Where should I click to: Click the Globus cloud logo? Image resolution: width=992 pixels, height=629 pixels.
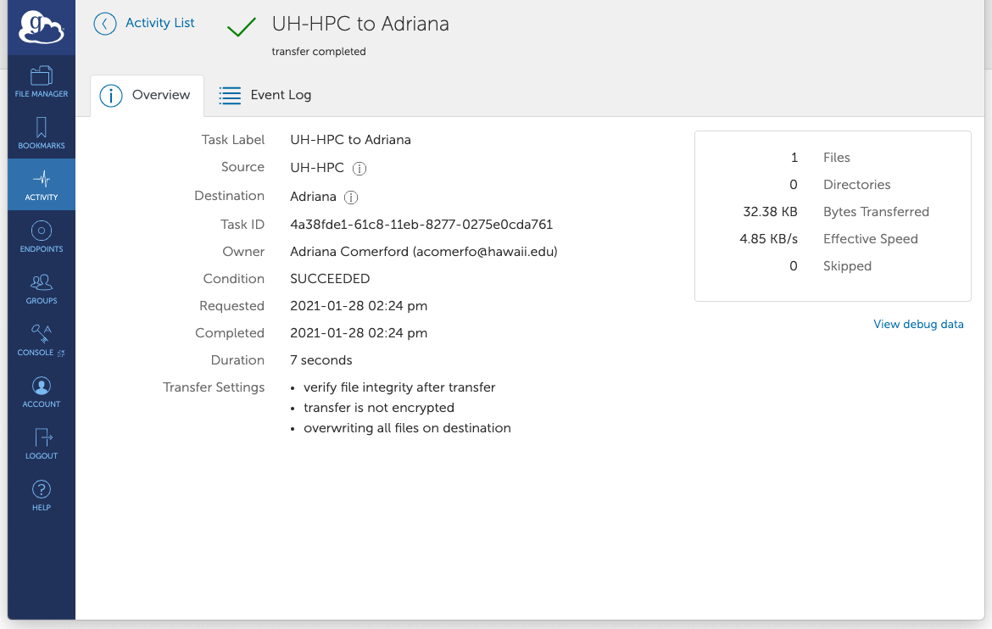coord(42,28)
